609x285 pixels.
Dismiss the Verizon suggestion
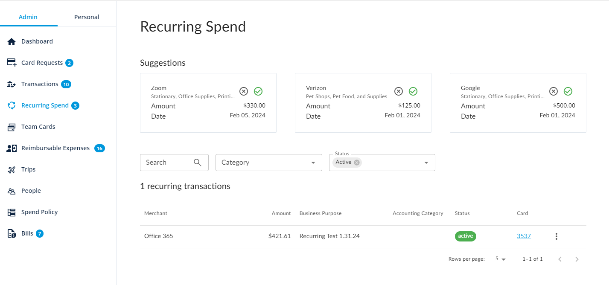tap(398, 91)
